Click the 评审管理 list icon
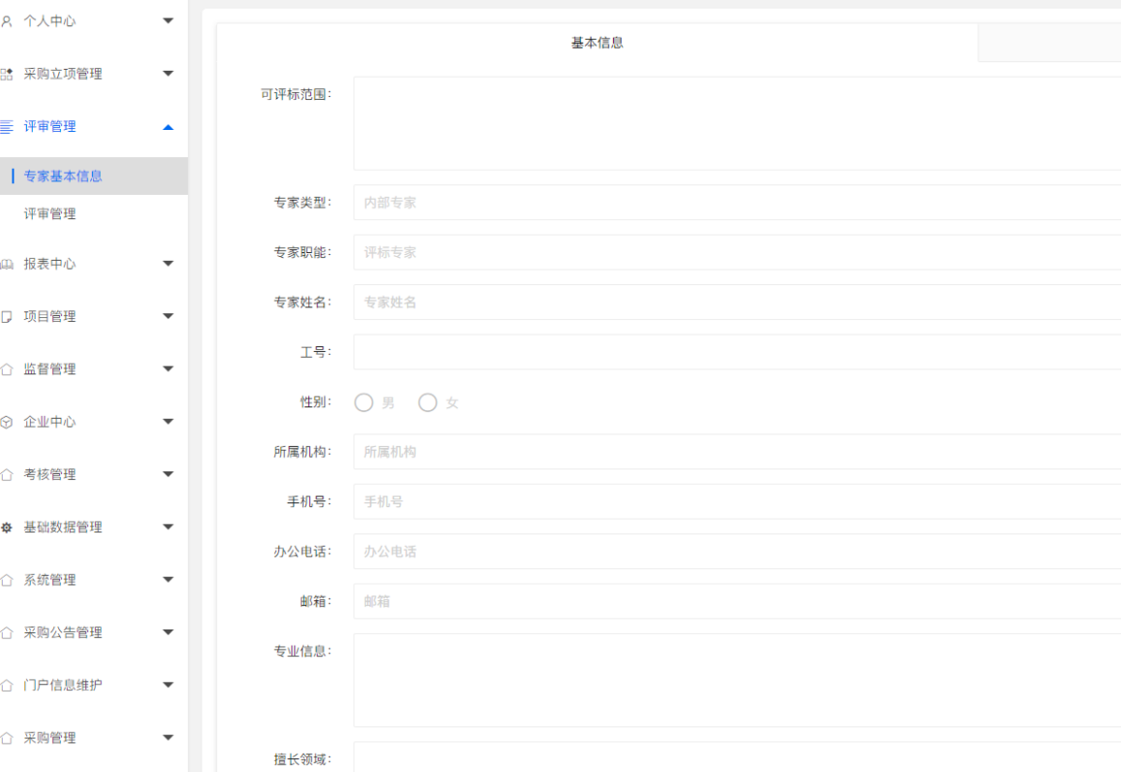The image size is (1121, 772). (7, 126)
